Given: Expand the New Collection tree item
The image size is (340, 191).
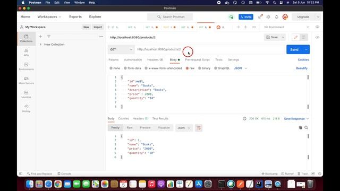Looking at the screenshot, I should (40, 45).
